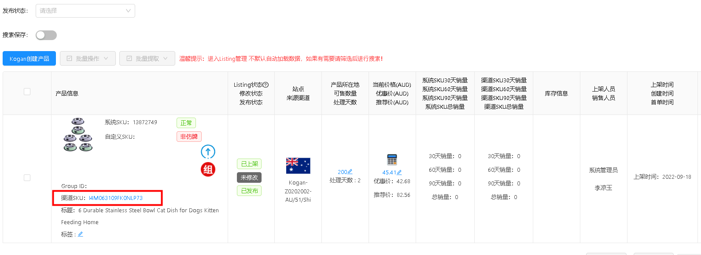
Task: Click the blue upload arrow circle icon
Action: click(x=208, y=152)
